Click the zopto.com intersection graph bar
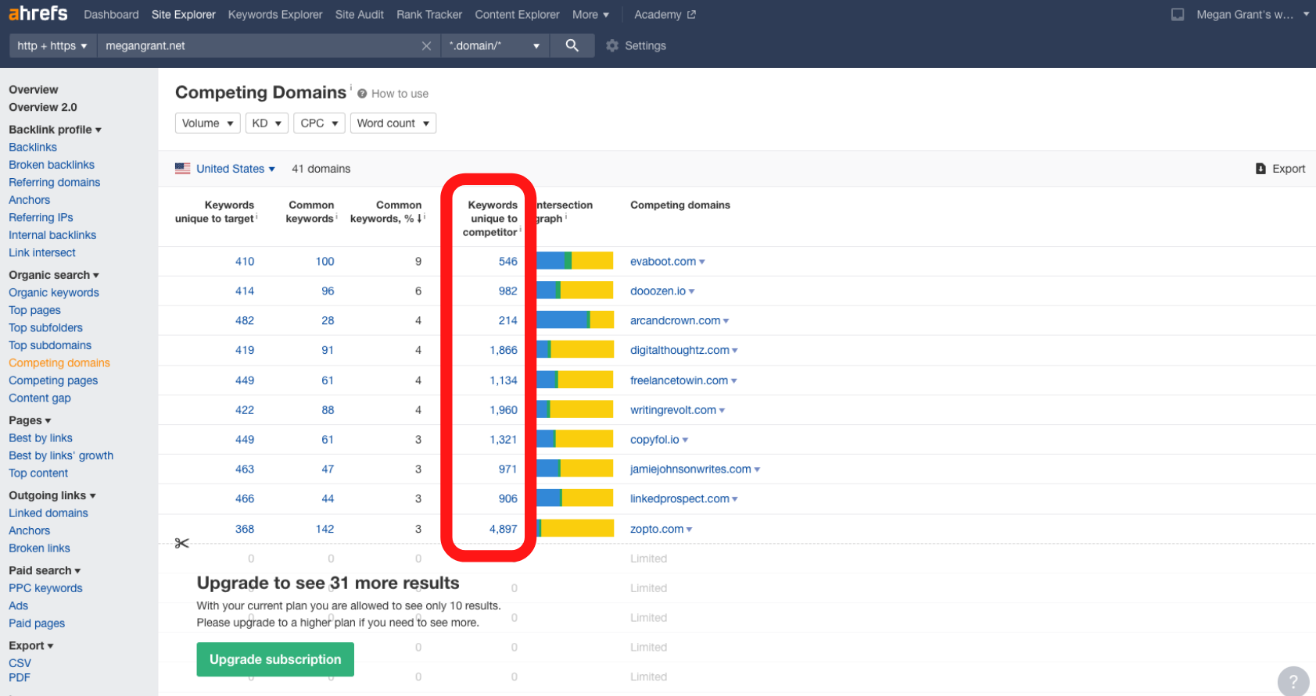 pos(575,528)
